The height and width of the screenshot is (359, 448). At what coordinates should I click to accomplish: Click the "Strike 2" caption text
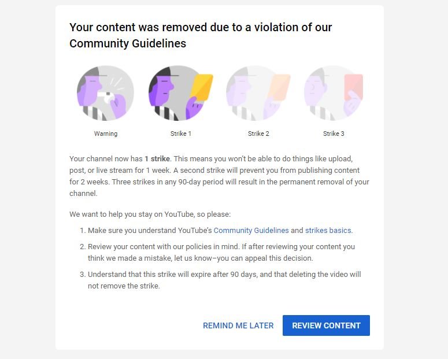pyautogui.click(x=258, y=134)
